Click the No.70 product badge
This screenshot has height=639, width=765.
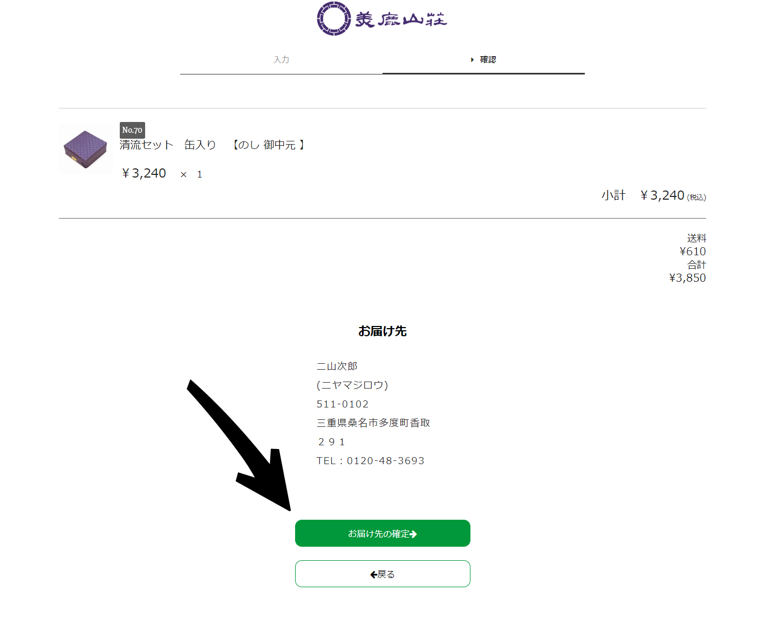pos(132,130)
